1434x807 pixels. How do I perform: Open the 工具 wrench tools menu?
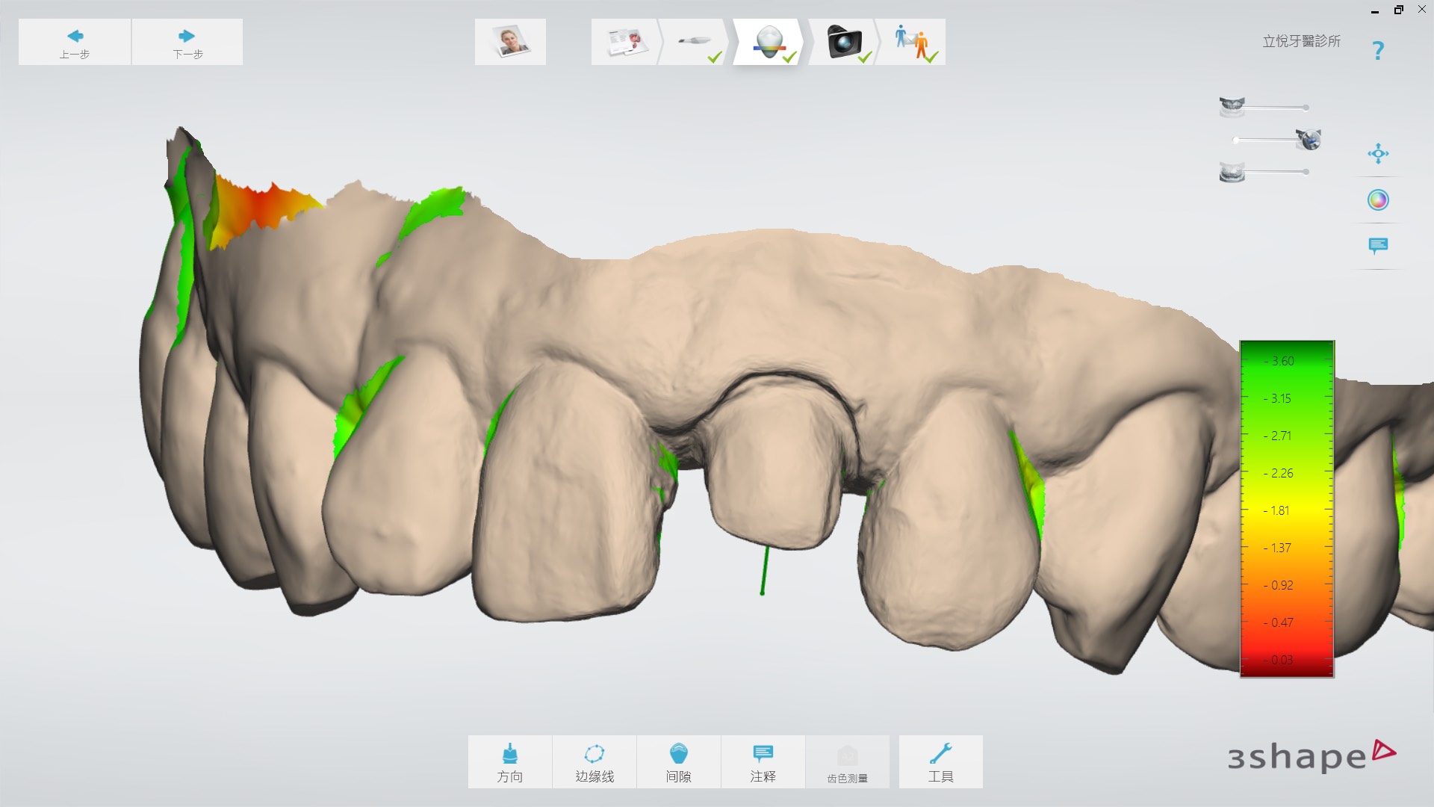[x=940, y=761]
